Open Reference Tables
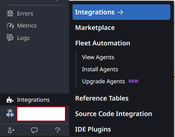 (x=102, y=98)
